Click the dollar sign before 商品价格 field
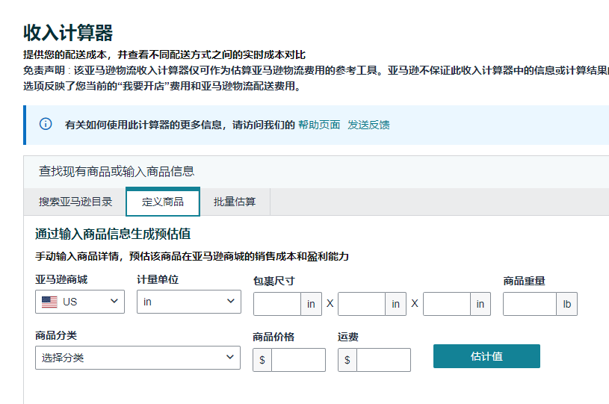609x404 pixels. [262, 360]
